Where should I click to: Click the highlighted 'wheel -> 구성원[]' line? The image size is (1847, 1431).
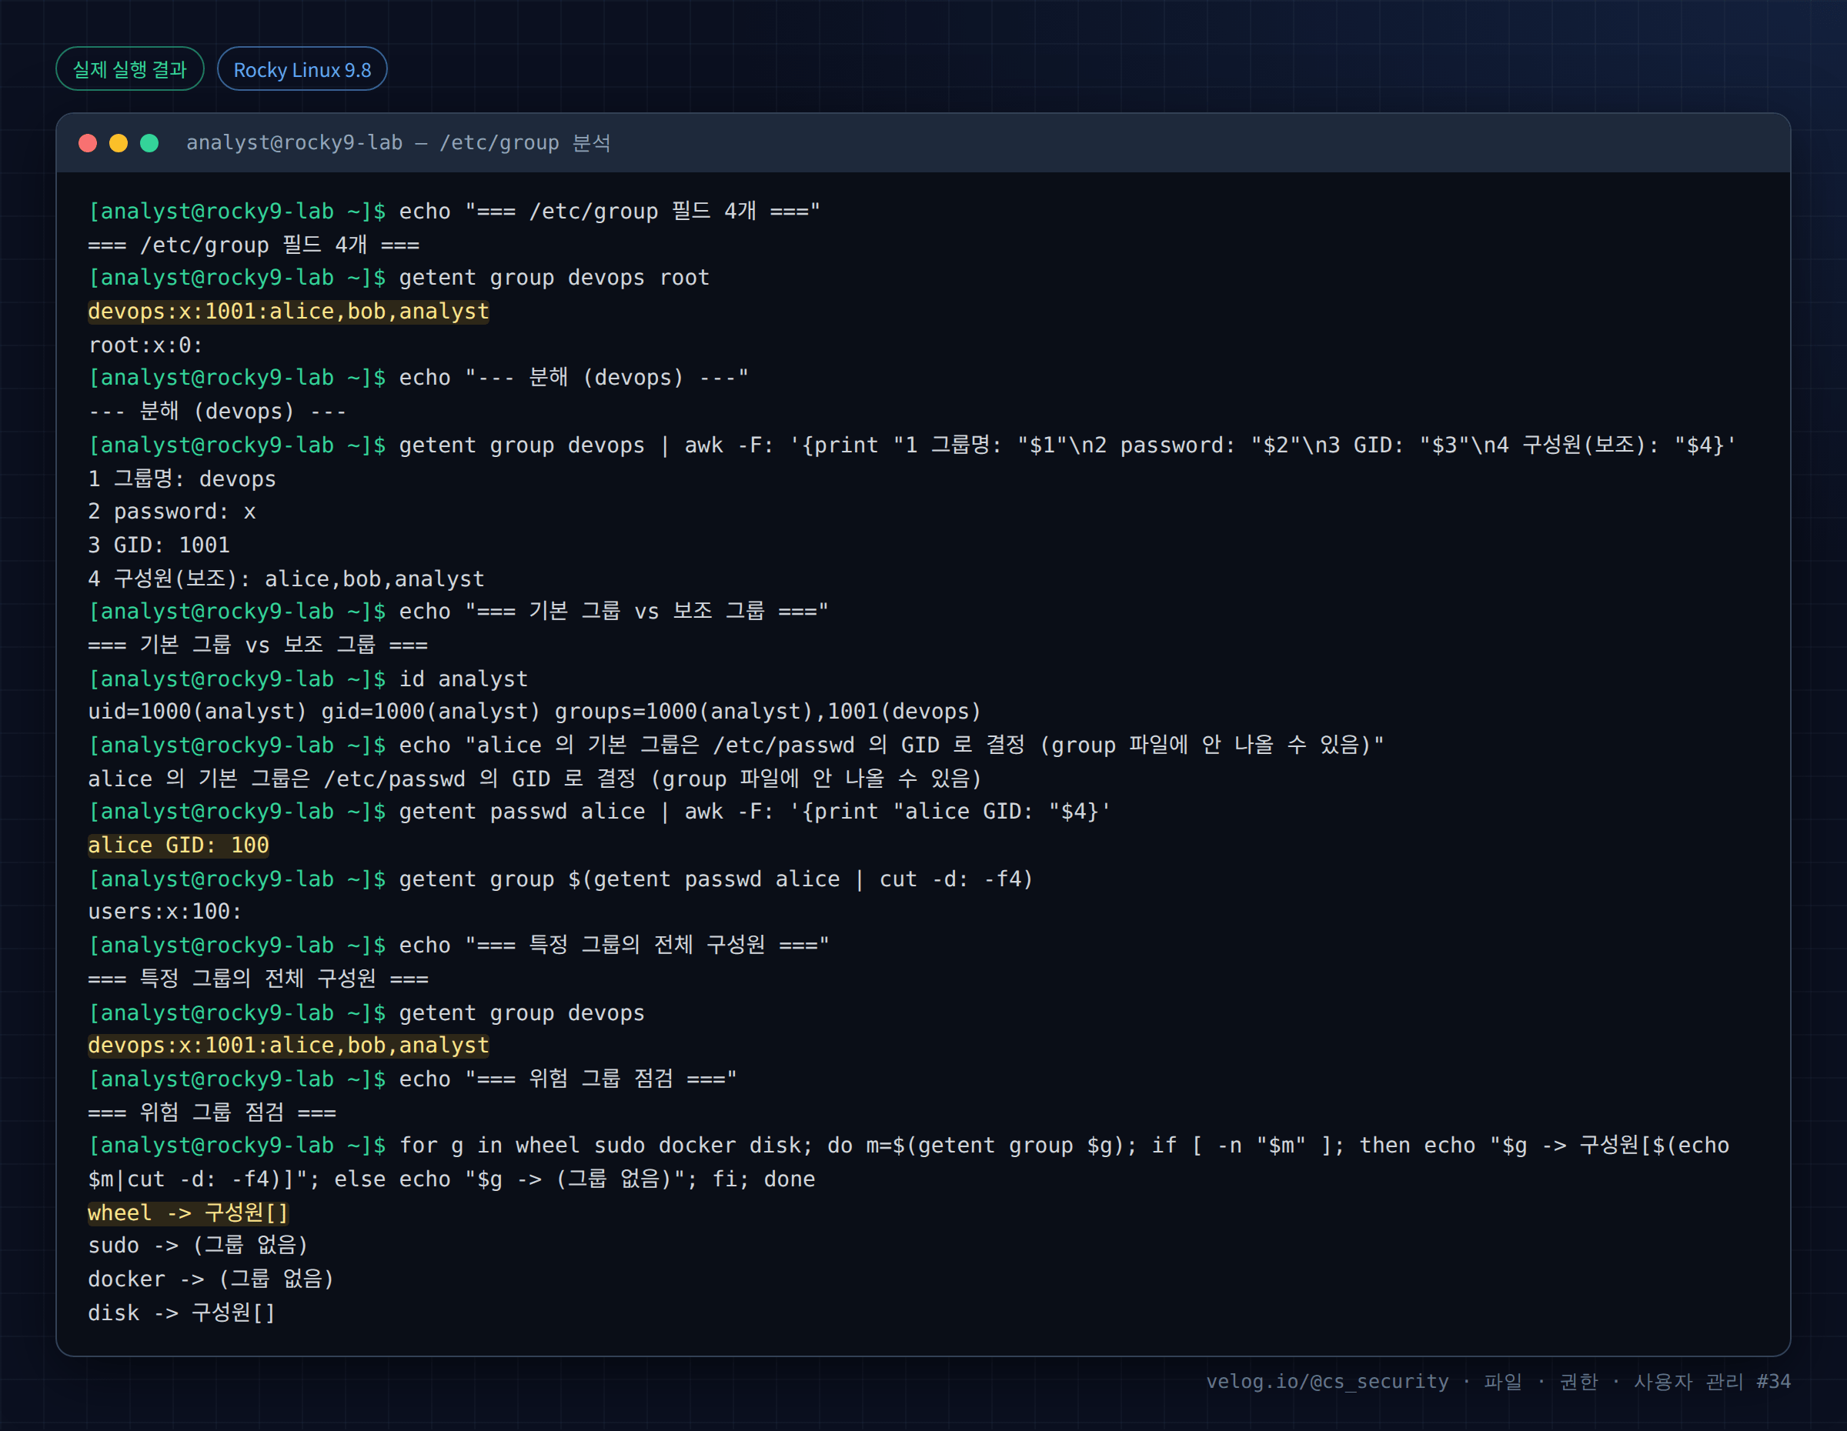(x=189, y=1213)
